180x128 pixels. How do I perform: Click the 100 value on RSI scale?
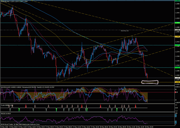176,113
